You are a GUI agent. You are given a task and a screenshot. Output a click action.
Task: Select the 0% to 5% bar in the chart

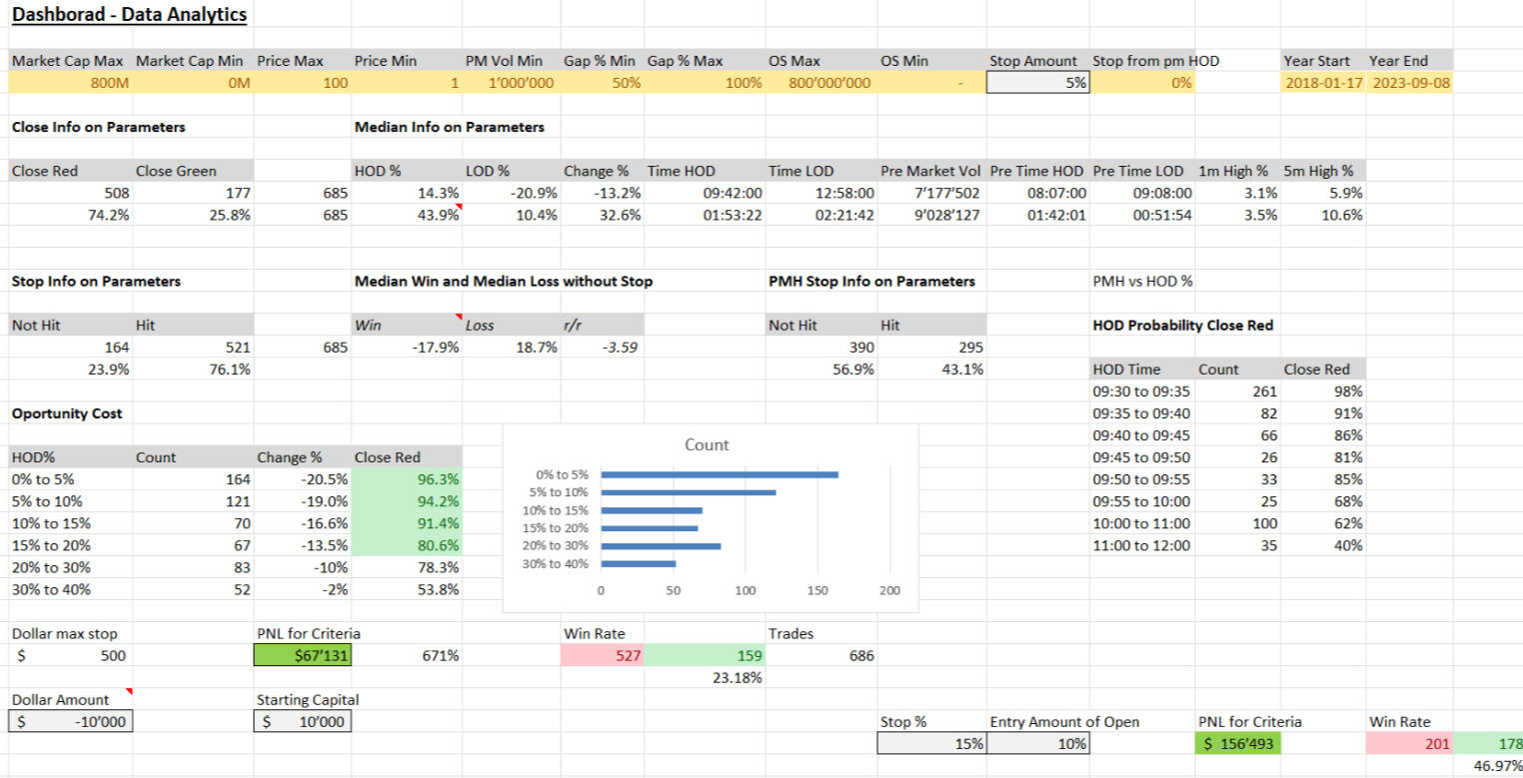coord(720,474)
